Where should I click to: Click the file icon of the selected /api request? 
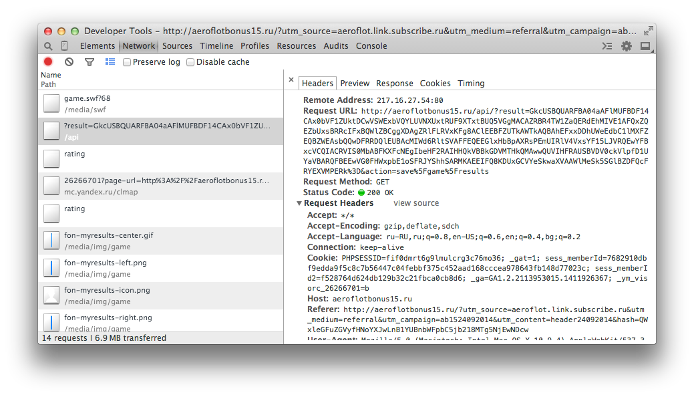coord(51,131)
